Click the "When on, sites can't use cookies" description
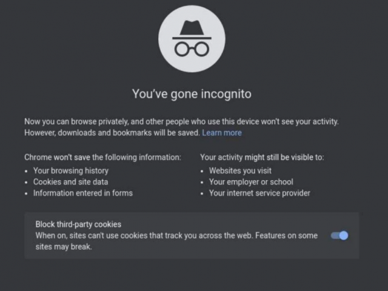 tap(176, 236)
